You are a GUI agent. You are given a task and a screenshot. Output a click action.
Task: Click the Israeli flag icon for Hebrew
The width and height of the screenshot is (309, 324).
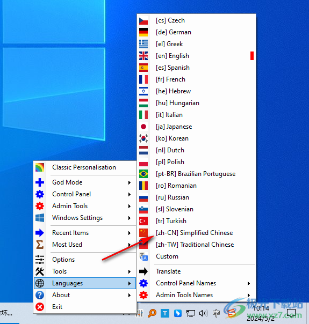(x=143, y=91)
